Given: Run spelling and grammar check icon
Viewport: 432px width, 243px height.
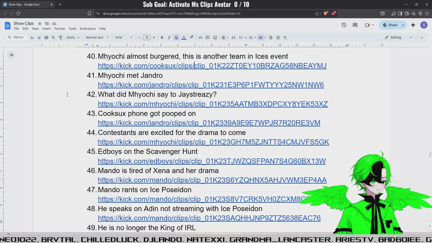Looking at the screenshot, I should pos(53,37).
